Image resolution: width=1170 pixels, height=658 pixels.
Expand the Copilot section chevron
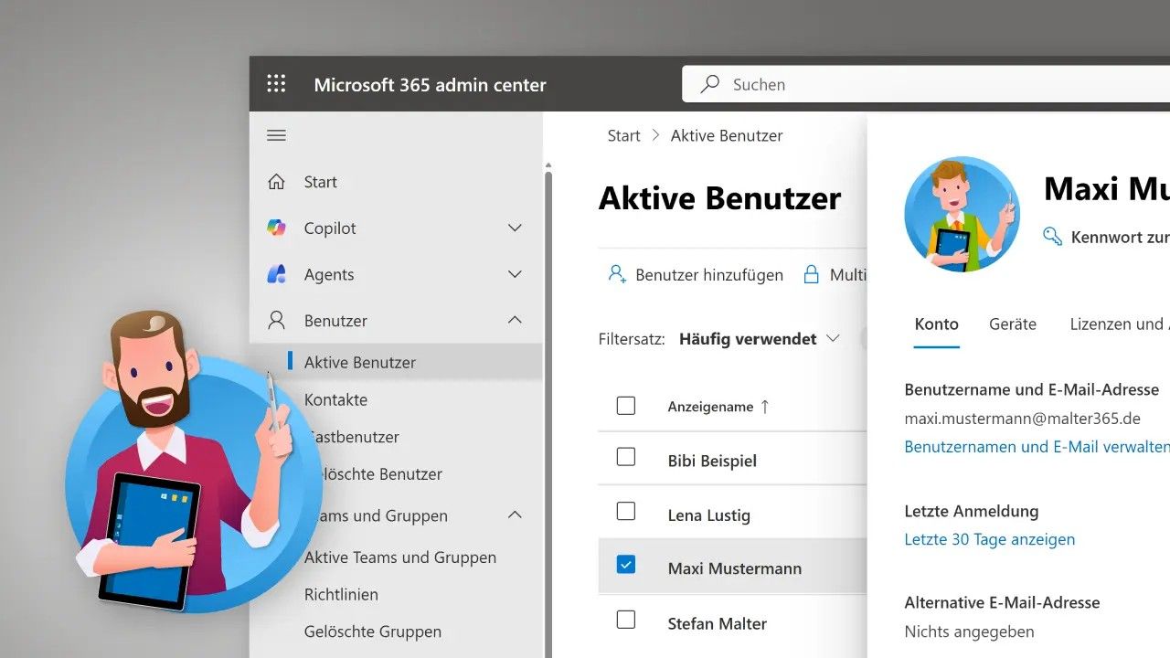point(515,228)
